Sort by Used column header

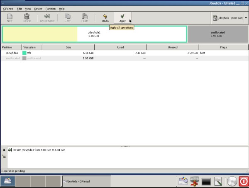pyautogui.click(x=120, y=47)
